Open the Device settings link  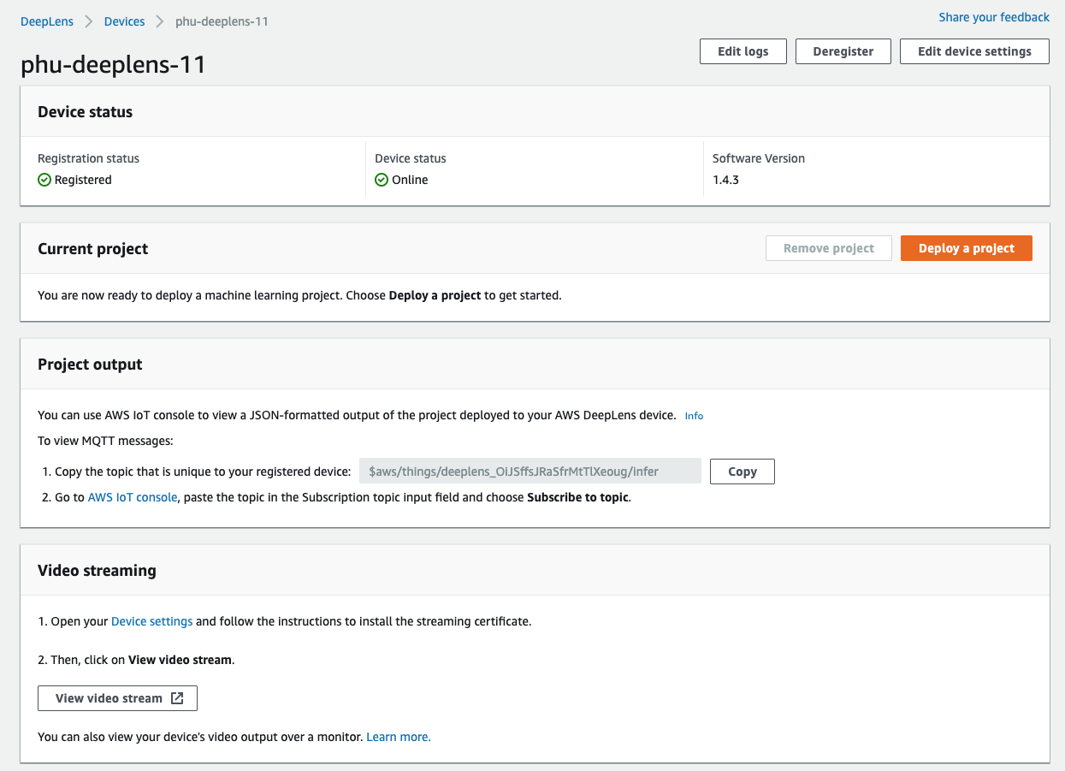151,621
